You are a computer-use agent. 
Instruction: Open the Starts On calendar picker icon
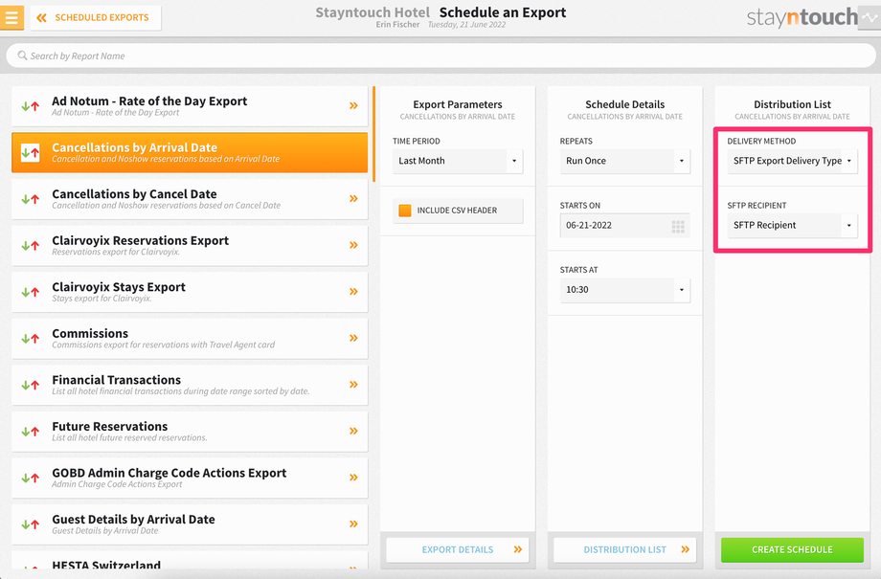[x=678, y=226]
